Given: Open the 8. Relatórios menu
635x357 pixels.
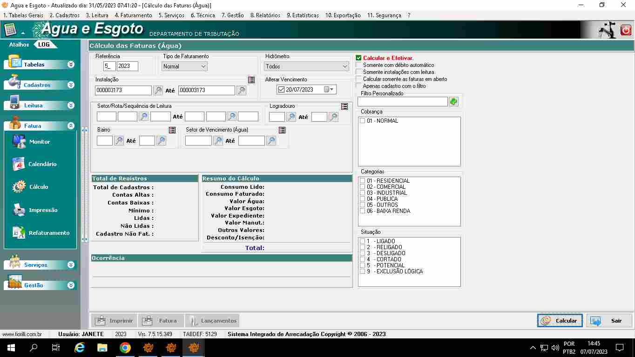Looking at the screenshot, I should click(265, 15).
